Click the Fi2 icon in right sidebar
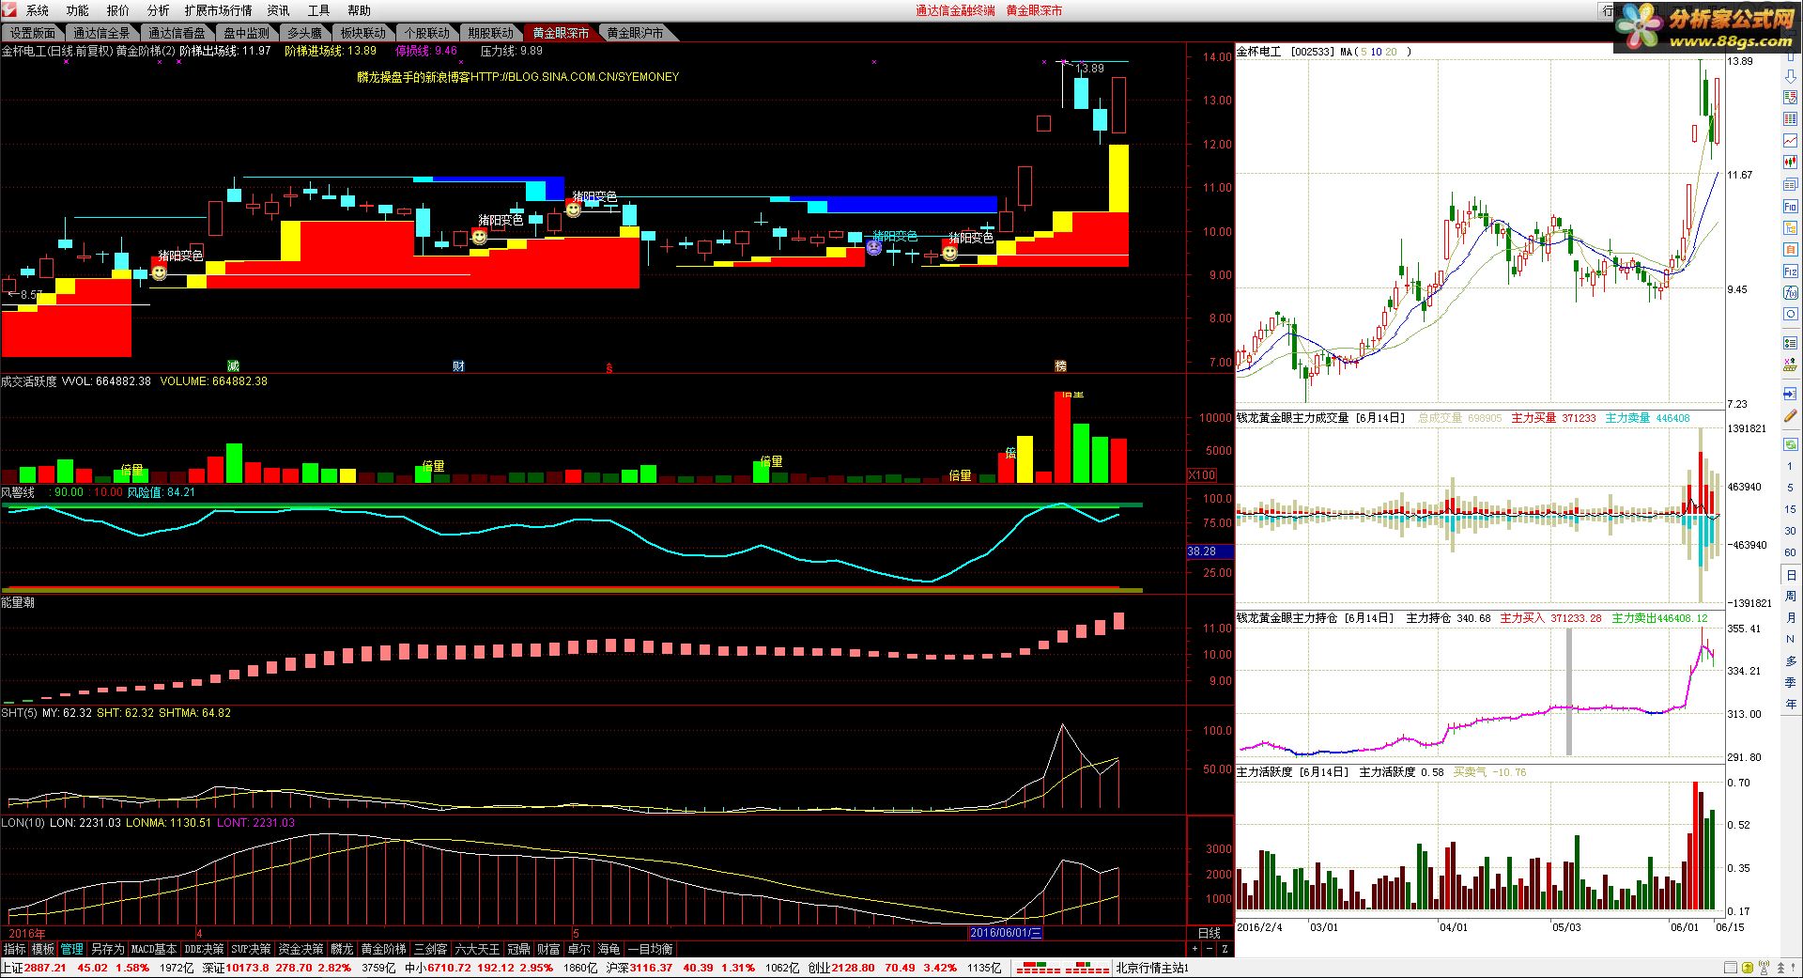Image resolution: width=1803 pixels, height=978 pixels. click(x=1790, y=272)
